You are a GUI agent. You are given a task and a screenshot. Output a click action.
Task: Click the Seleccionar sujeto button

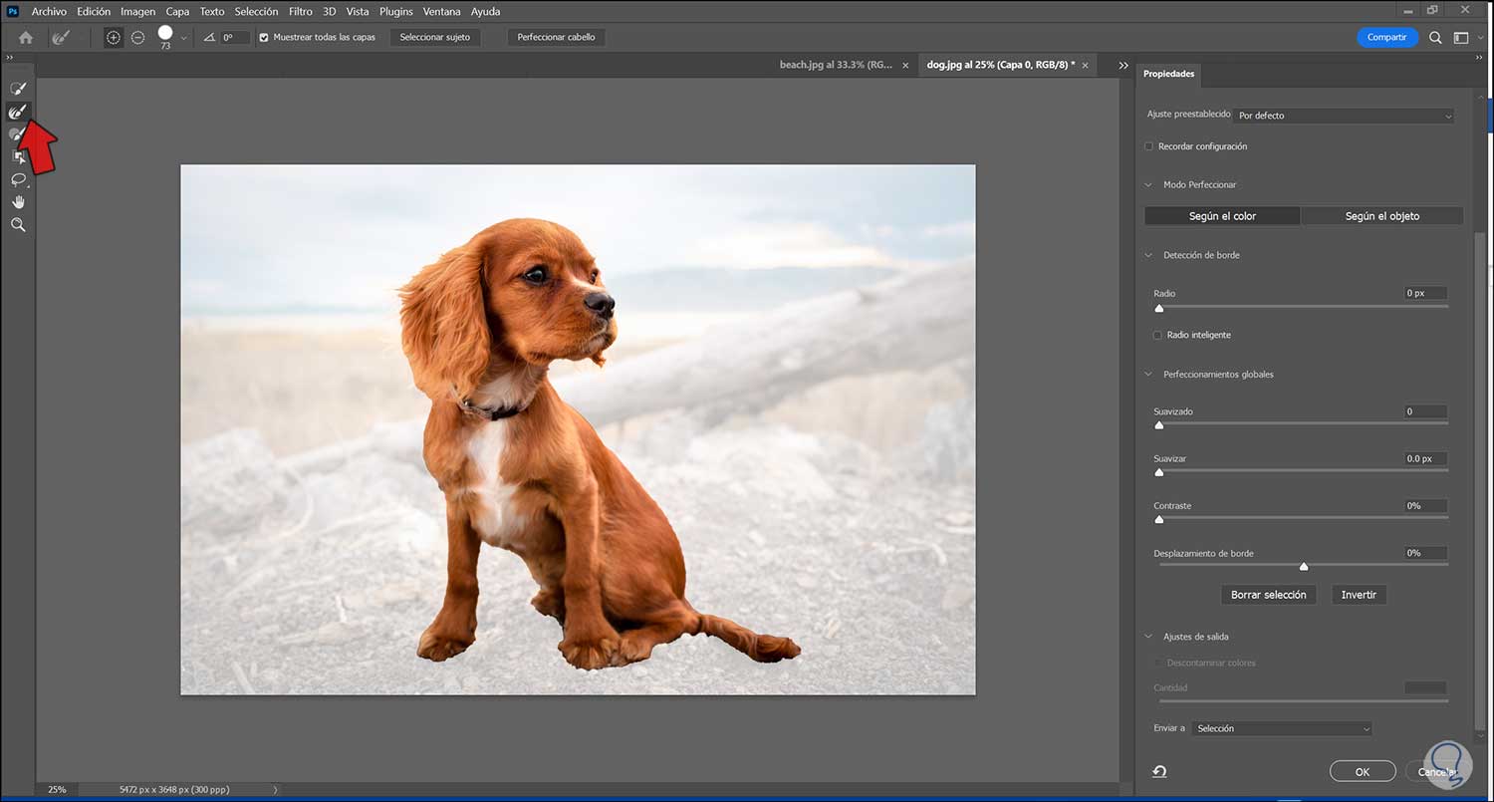coord(434,37)
